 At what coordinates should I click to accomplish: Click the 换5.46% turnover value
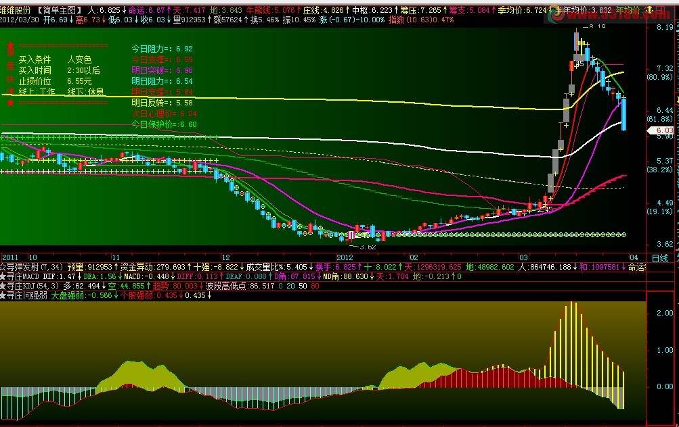[x=265, y=20]
